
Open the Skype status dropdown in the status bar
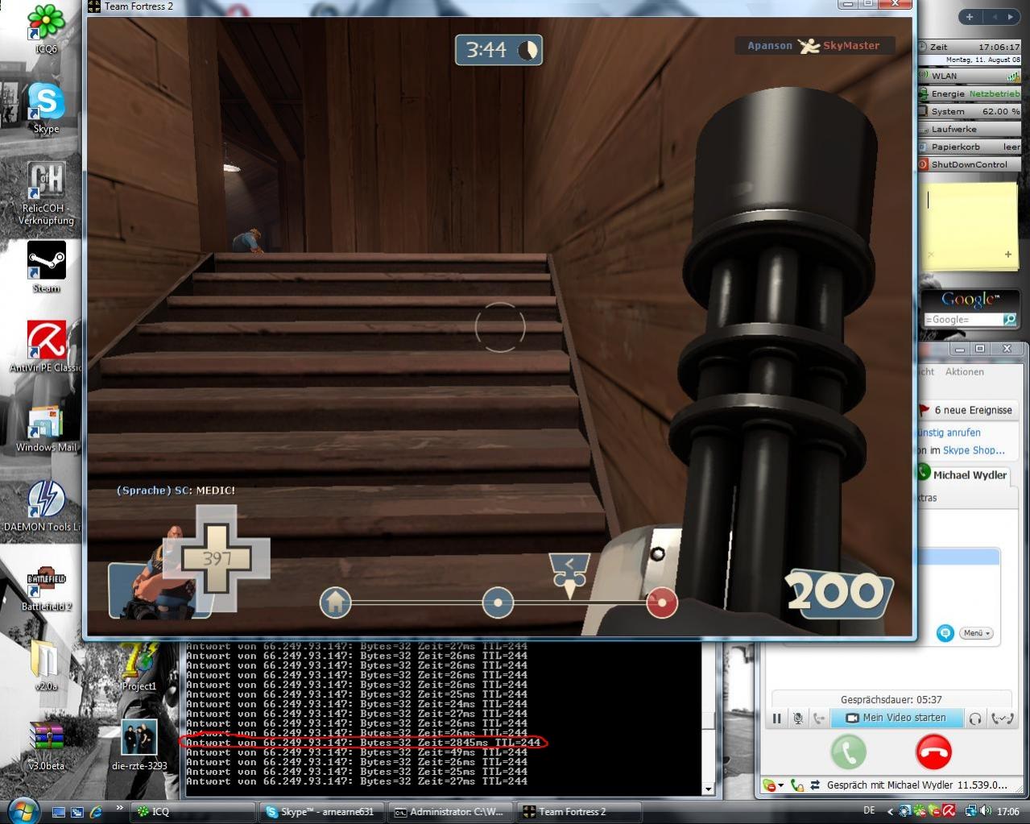click(773, 785)
